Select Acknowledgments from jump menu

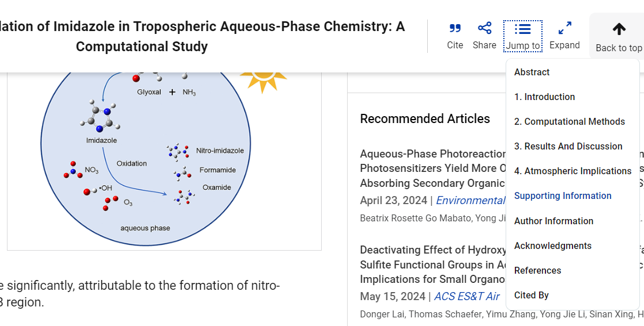coord(552,246)
